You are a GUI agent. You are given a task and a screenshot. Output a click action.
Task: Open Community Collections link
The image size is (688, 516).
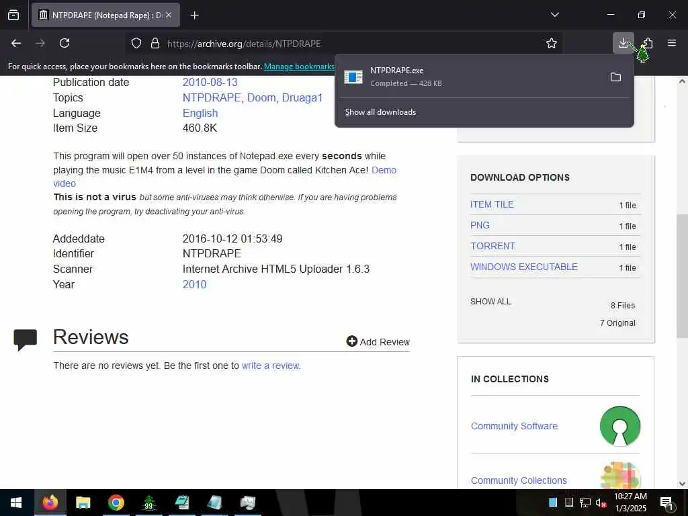click(519, 480)
